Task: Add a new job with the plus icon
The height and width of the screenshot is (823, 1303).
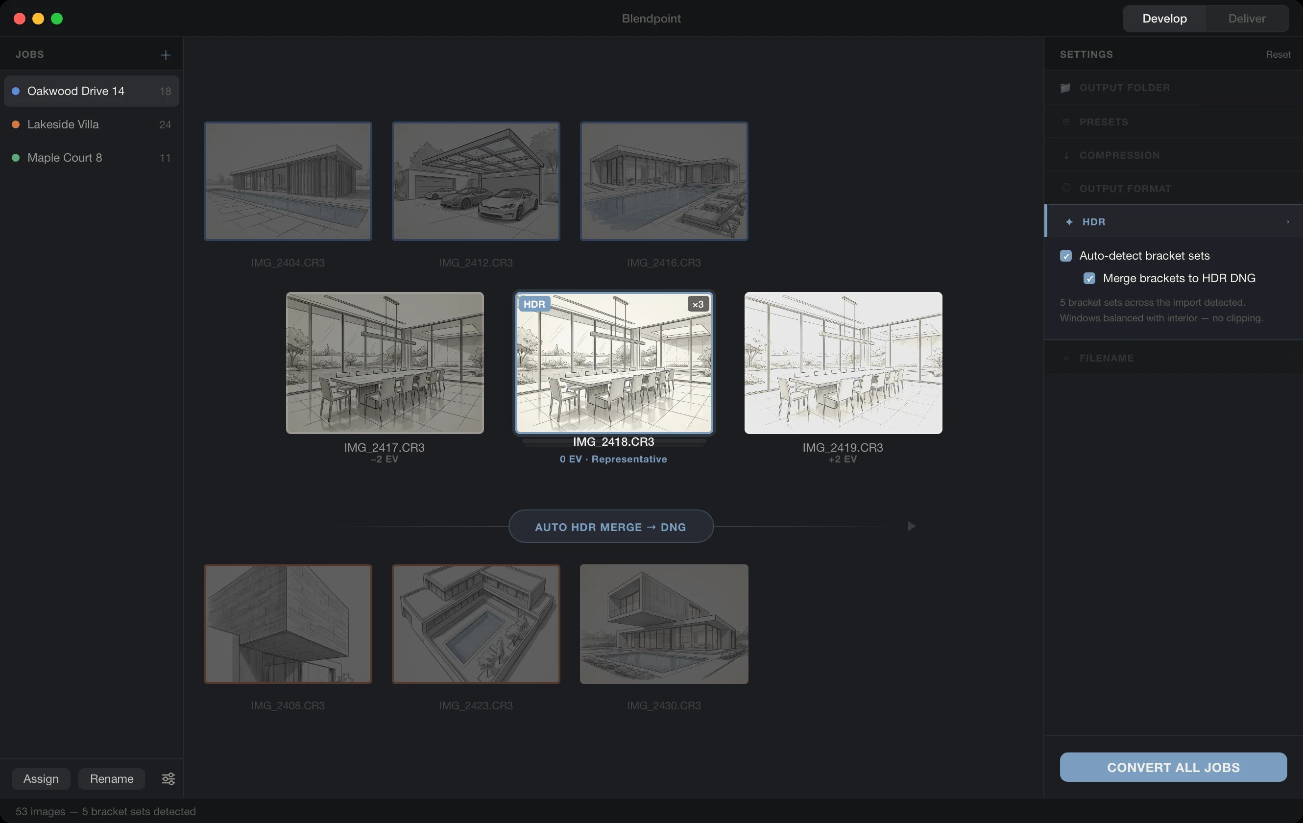Action: coord(166,55)
